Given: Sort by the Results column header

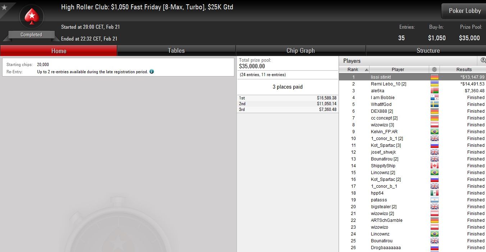Looking at the screenshot, I should pos(463,70).
